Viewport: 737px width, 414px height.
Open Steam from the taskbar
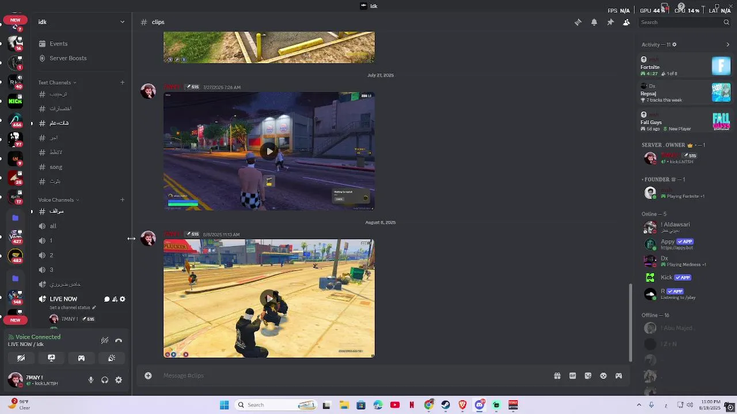tap(446, 405)
